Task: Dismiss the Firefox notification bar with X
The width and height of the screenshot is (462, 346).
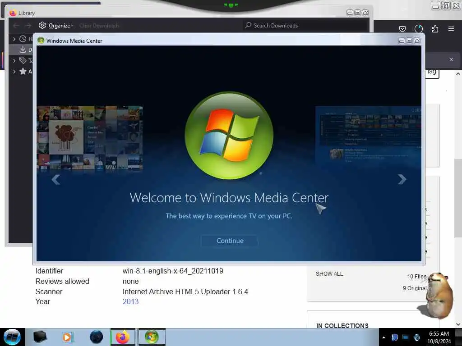Action: [451, 59]
